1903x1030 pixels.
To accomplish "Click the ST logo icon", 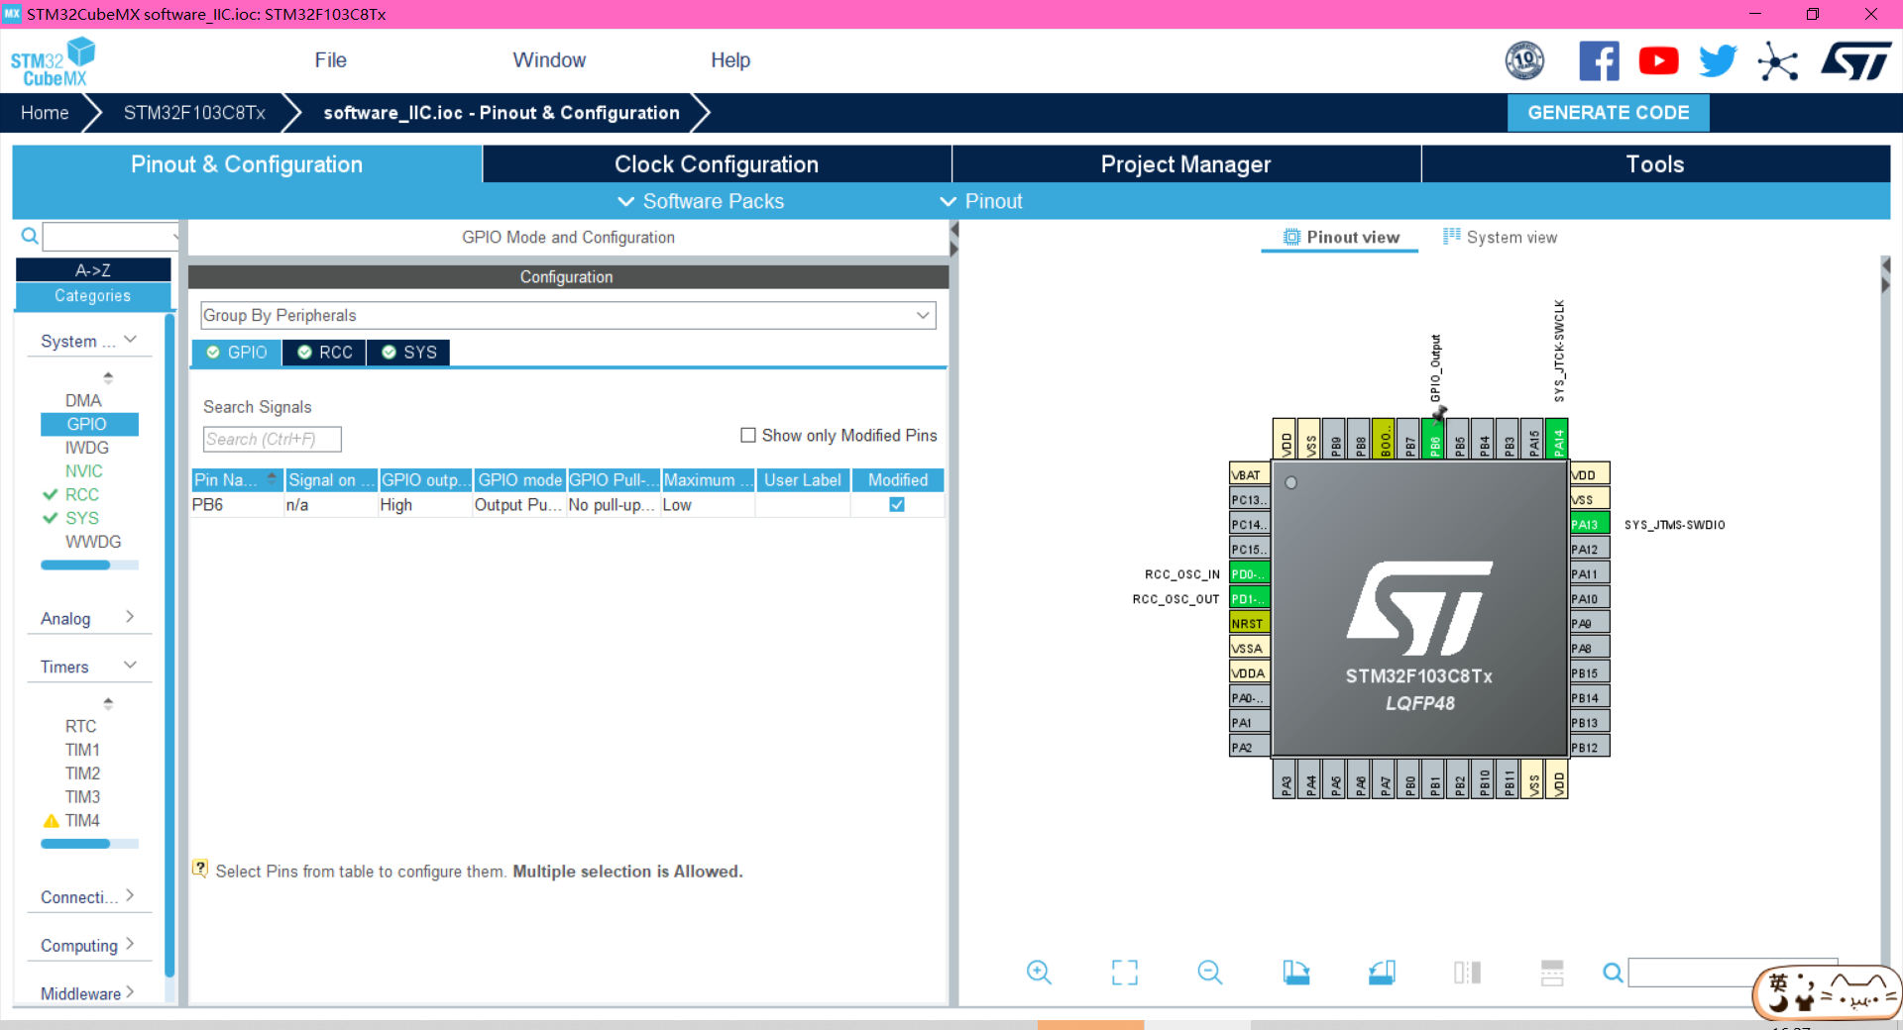I will 1855,60.
